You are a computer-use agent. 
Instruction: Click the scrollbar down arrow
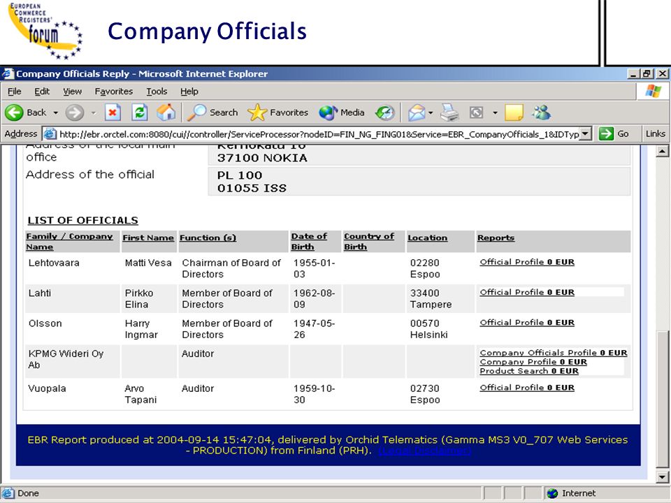(x=662, y=477)
